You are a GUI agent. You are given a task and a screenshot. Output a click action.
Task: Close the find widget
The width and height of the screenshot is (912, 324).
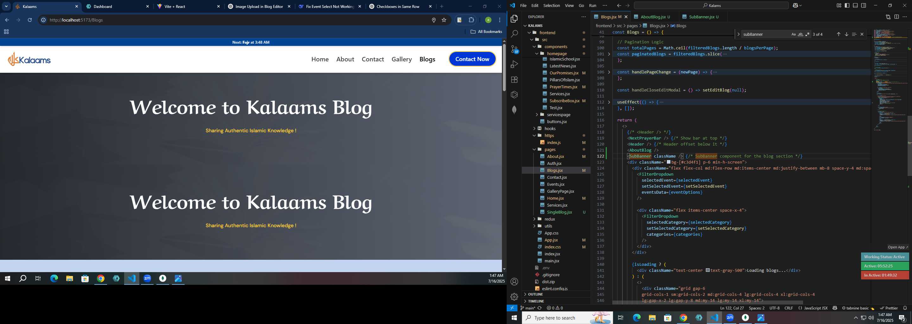(862, 34)
